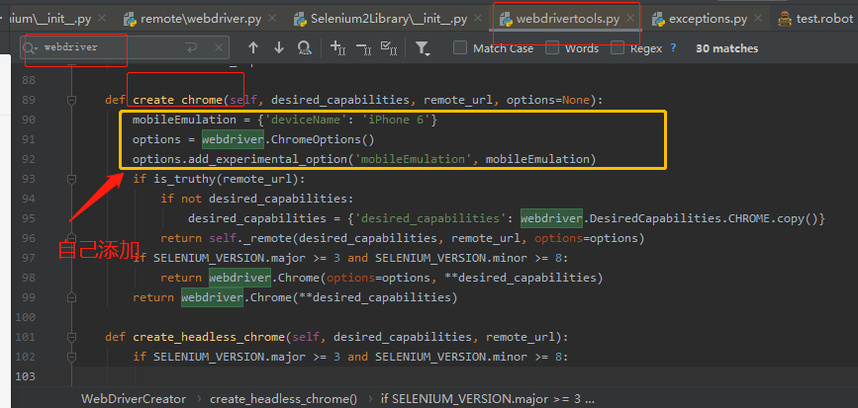Screen dimensions: 858x408
Task: Switch to the Selenium2Library\__init__.py tab
Action: pos(389,19)
